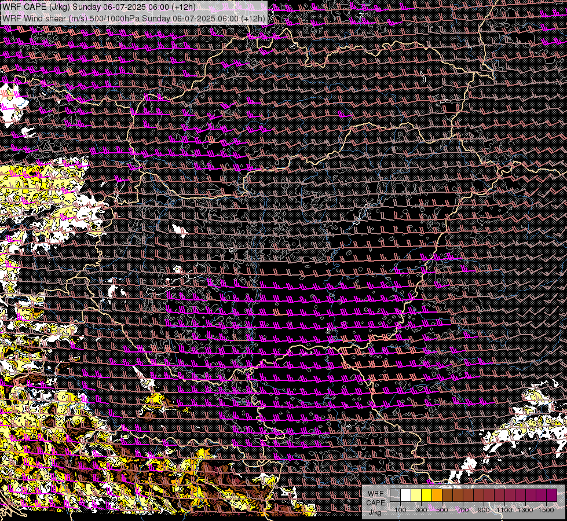Click the 500 legend value
This screenshot has height=521, width=567.
[x=442, y=510]
